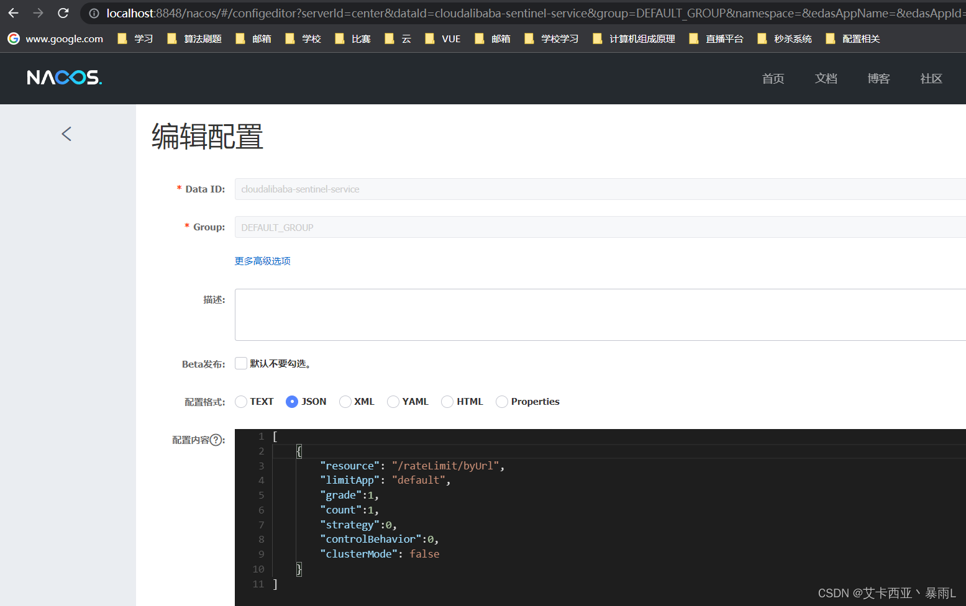Viewport: 966px width, 606px height.
Task: Click the site info icon in the address bar
Action: point(94,13)
